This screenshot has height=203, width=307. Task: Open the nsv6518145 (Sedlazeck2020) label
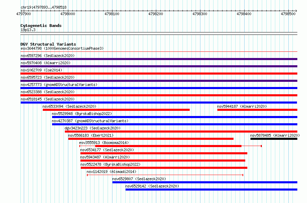(x=48, y=99)
